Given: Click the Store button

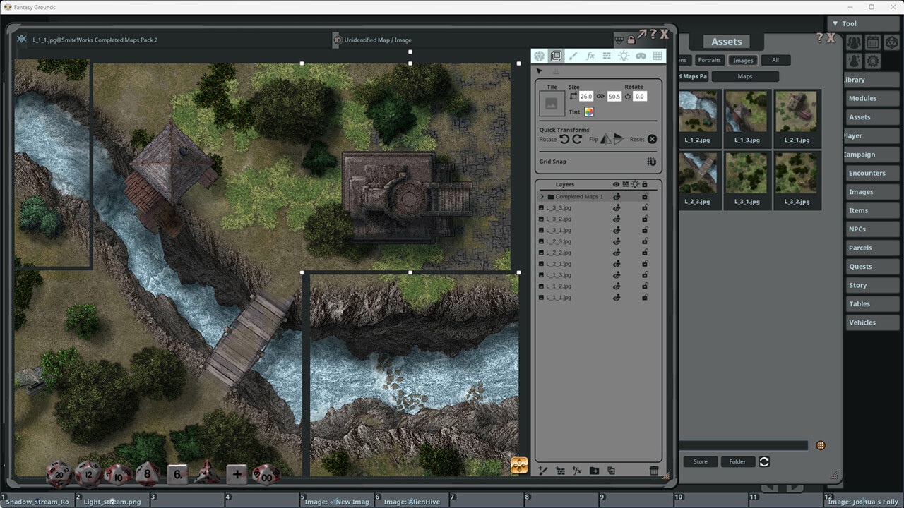Looking at the screenshot, I should [700, 461].
